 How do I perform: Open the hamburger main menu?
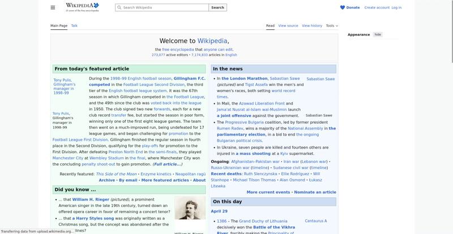(53, 7)
